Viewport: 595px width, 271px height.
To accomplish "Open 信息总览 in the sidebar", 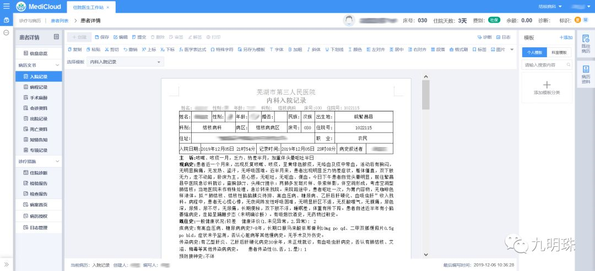I will tap(39, 53).
